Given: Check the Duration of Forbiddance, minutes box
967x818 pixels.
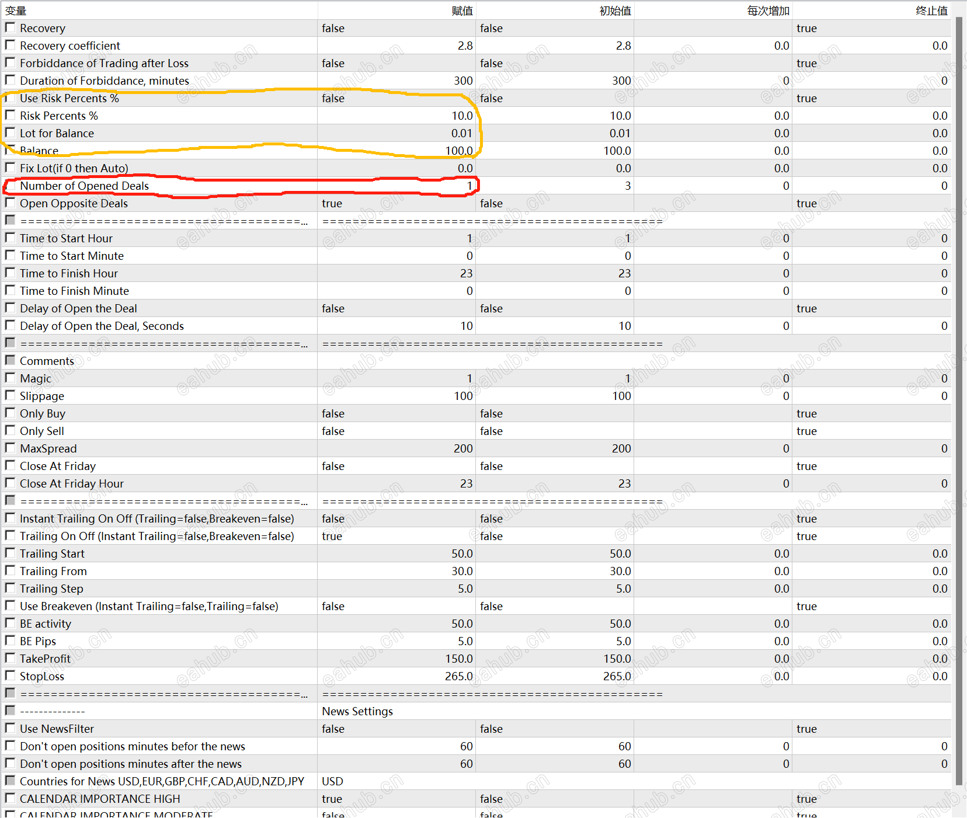Looking at the screenshot, I should pos(10,80).
